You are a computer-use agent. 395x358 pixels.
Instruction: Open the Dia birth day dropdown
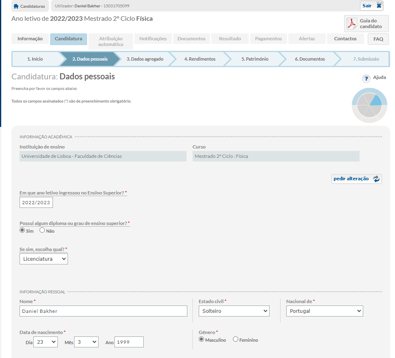tap(46, 342)
